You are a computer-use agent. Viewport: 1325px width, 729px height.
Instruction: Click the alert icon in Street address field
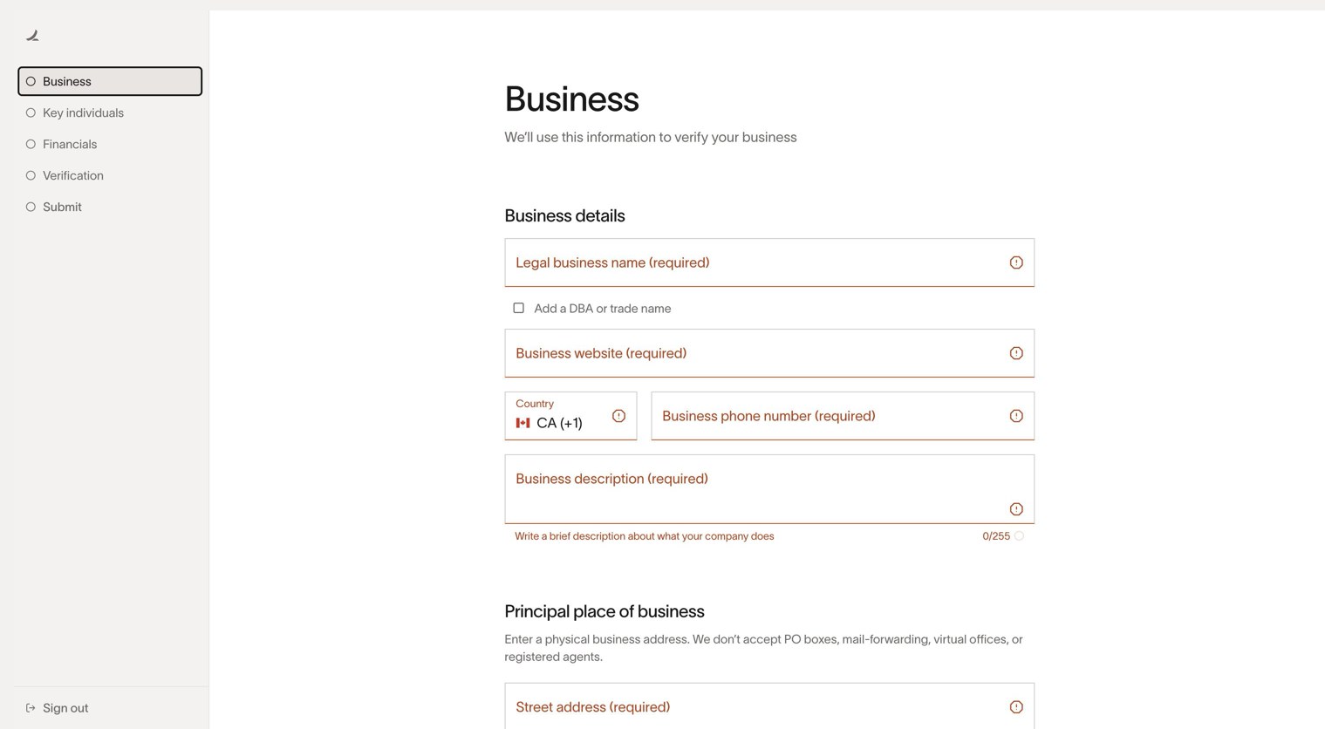pyautogui.click(x=1016, y=707)
